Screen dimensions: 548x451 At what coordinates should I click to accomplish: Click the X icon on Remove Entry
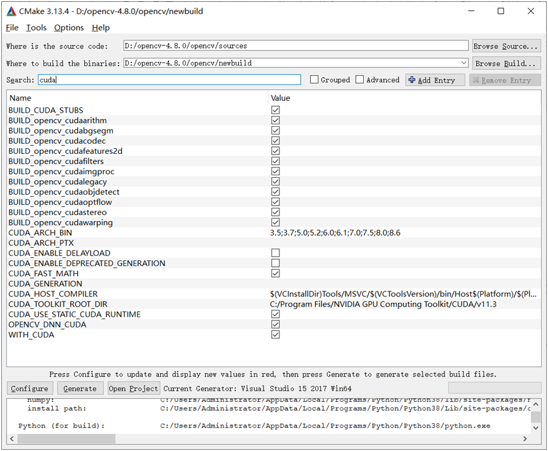pos(475,80)
